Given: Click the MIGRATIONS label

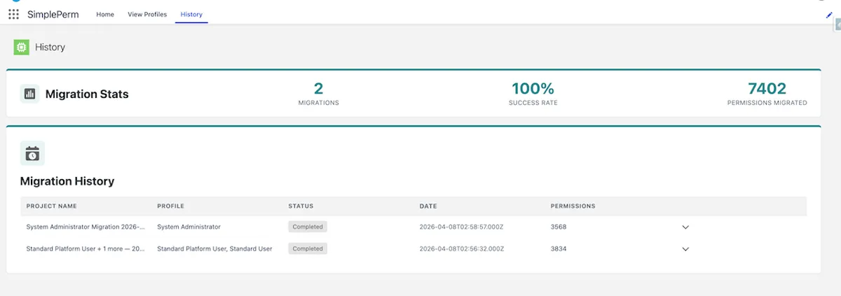Looking at the screenshot, I should (319, 103).
